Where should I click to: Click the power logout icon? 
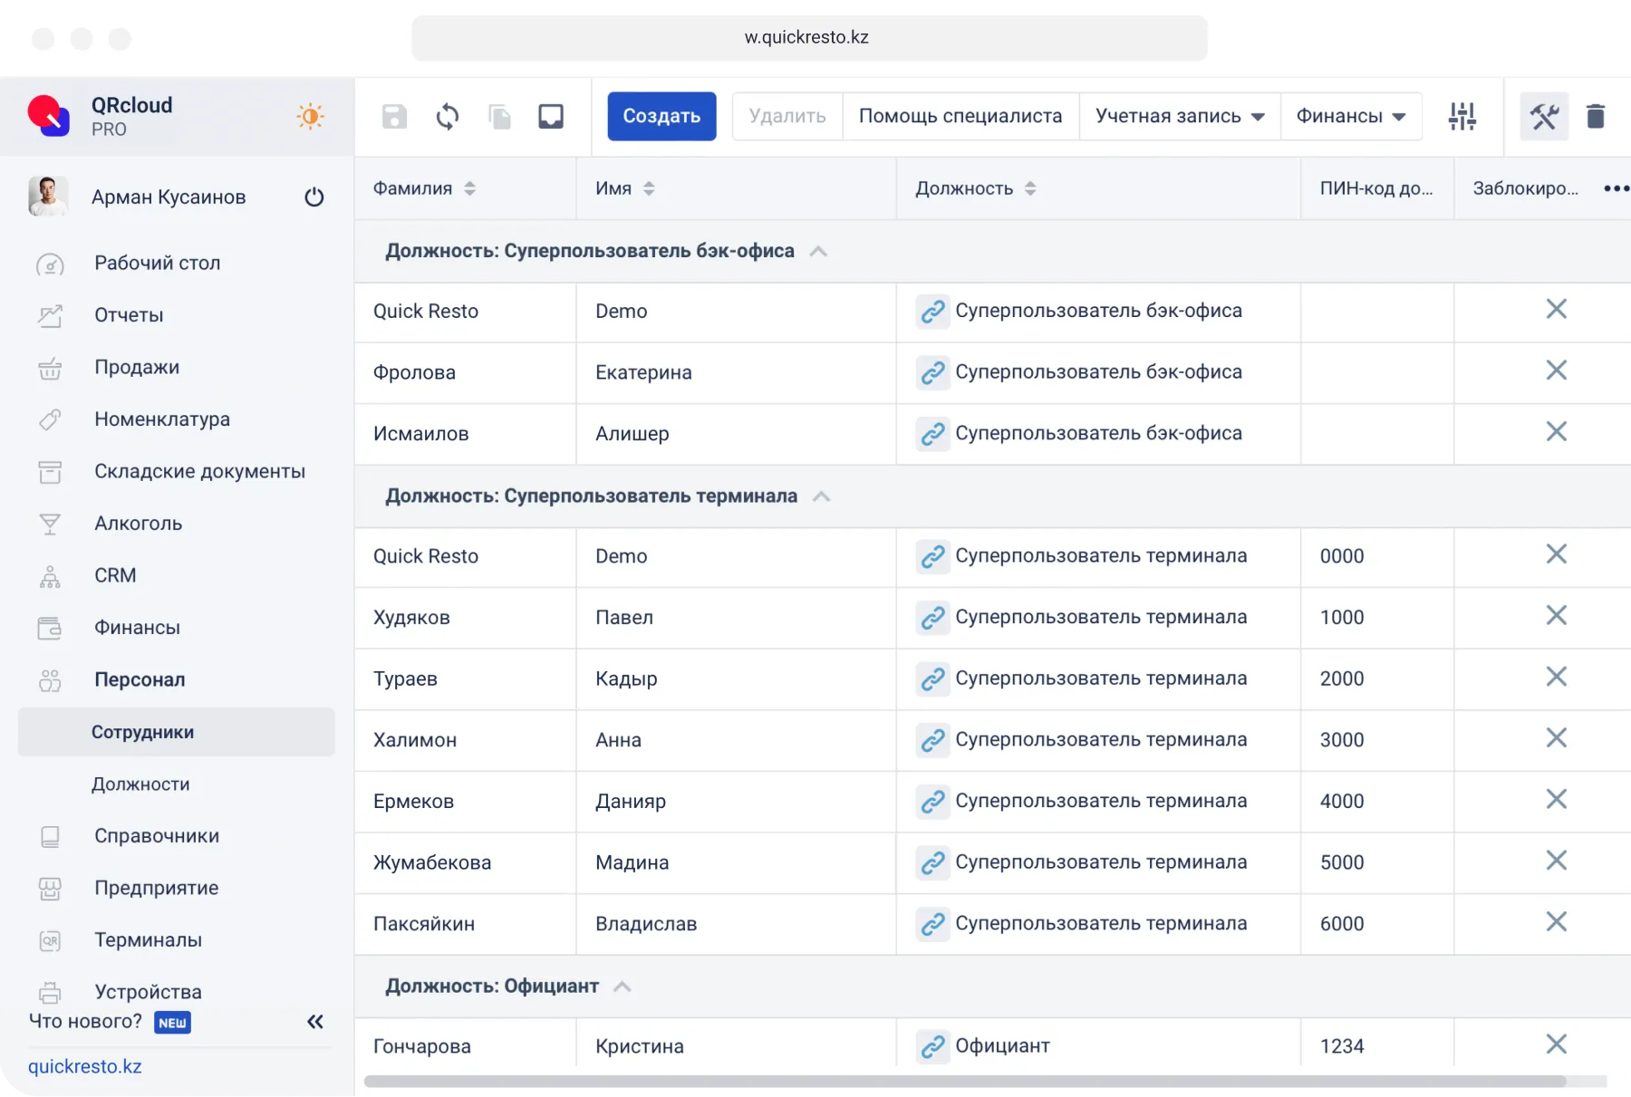pyautogui.click(x=314, y=197)
